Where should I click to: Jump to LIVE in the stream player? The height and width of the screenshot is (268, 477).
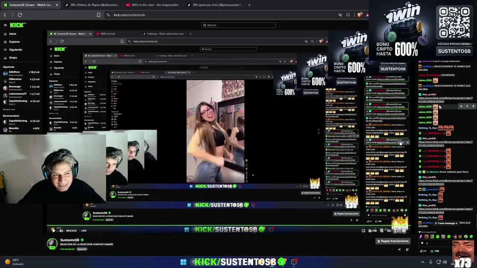84,231
